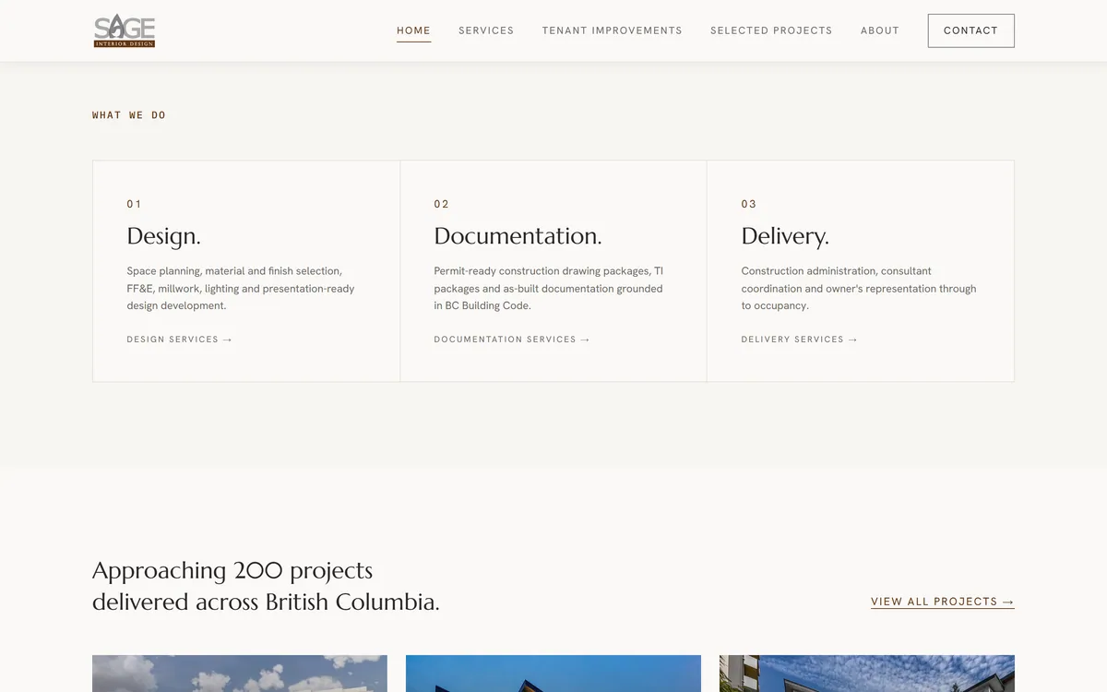Go to Services in the navigation
Image resolution: width=1107 pixels, height=692 pixels.
[486, 30]
